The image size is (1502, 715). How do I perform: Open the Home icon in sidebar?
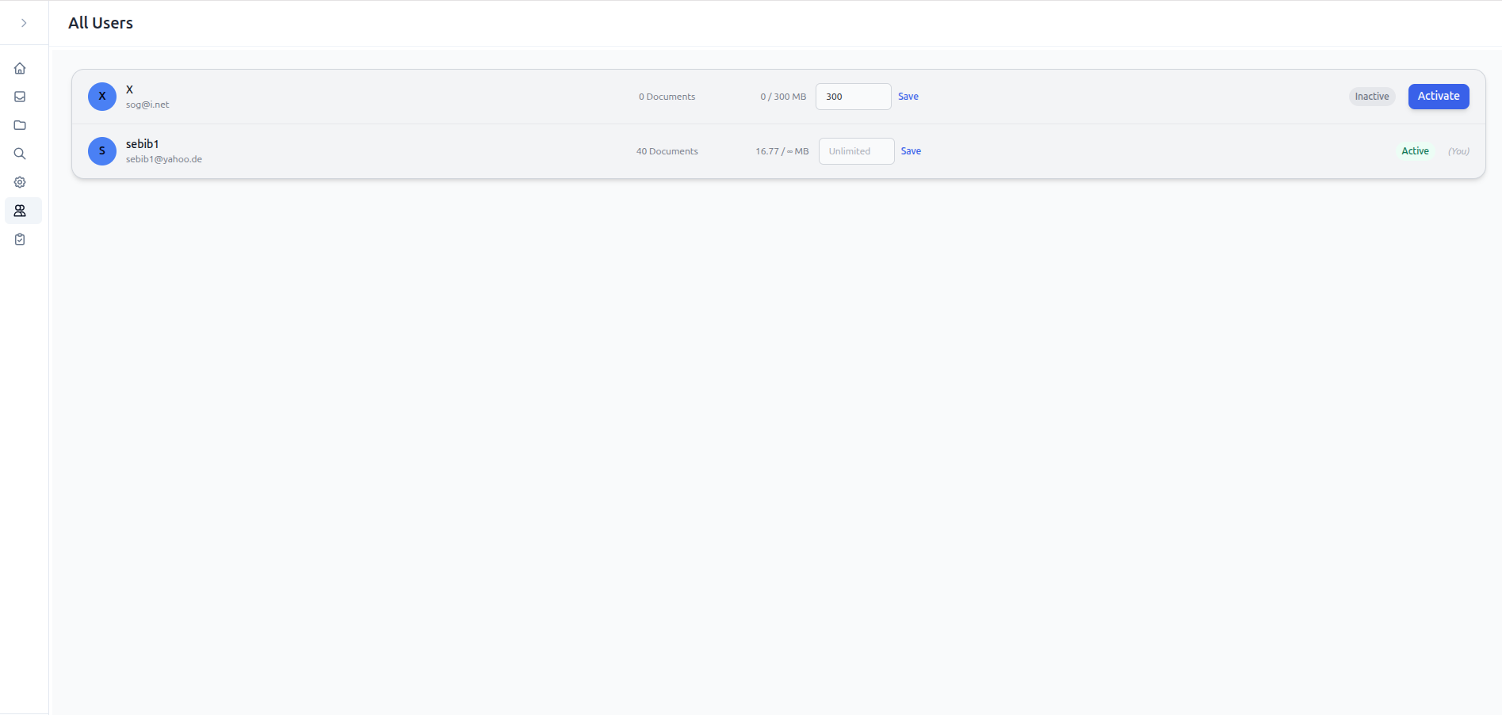20,68
